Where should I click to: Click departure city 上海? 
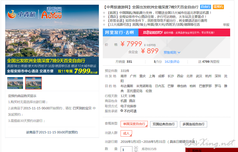(152, 76)
